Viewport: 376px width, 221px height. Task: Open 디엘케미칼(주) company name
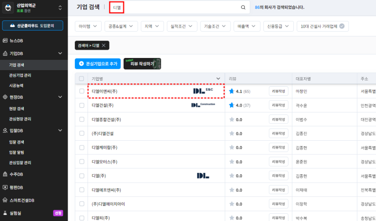pyautogui.click(x=105, y=147)
